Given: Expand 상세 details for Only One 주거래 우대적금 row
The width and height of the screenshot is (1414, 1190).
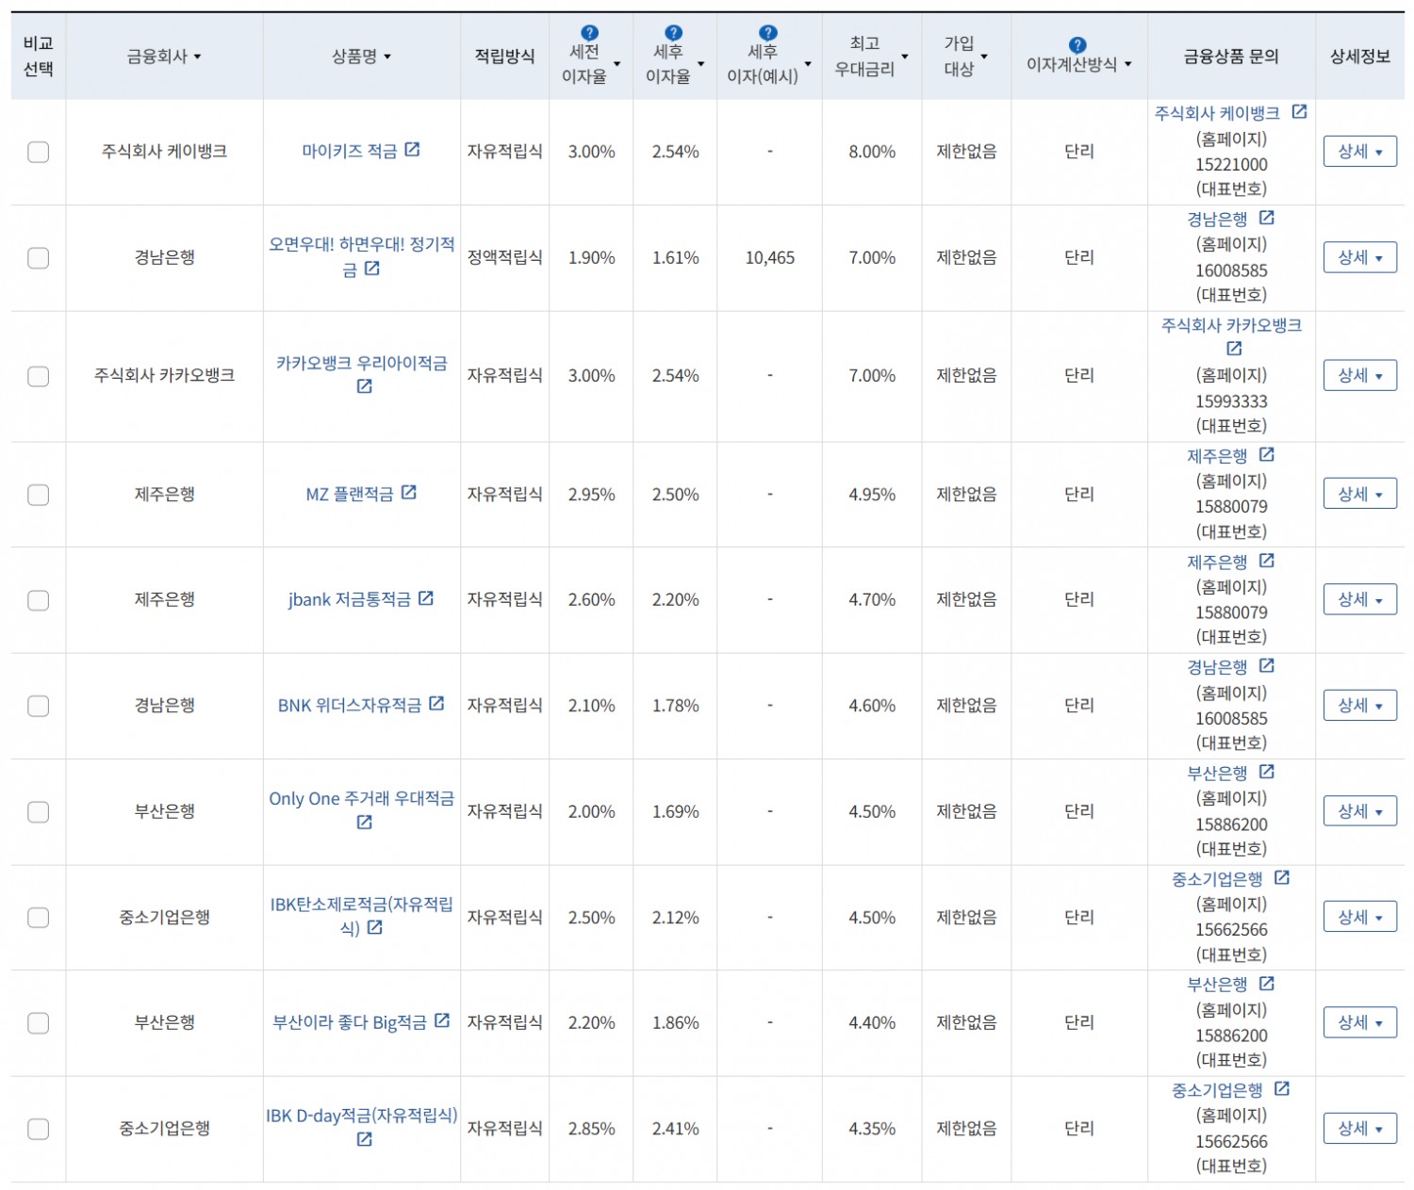Looking at the screenshot, I should click(x=1360, y=811).
